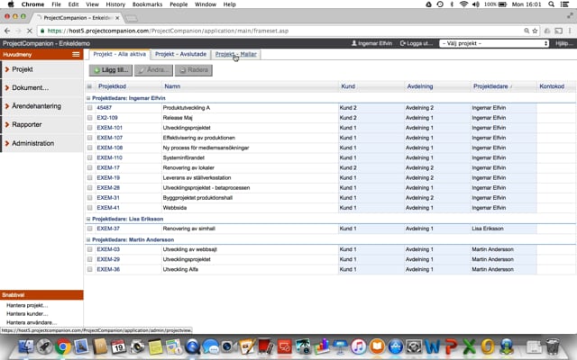Click the zoom magnifier icon in address bar
The width and height of the screenshot is (577, 360).
pyautogui.click(x=527, y=31)
